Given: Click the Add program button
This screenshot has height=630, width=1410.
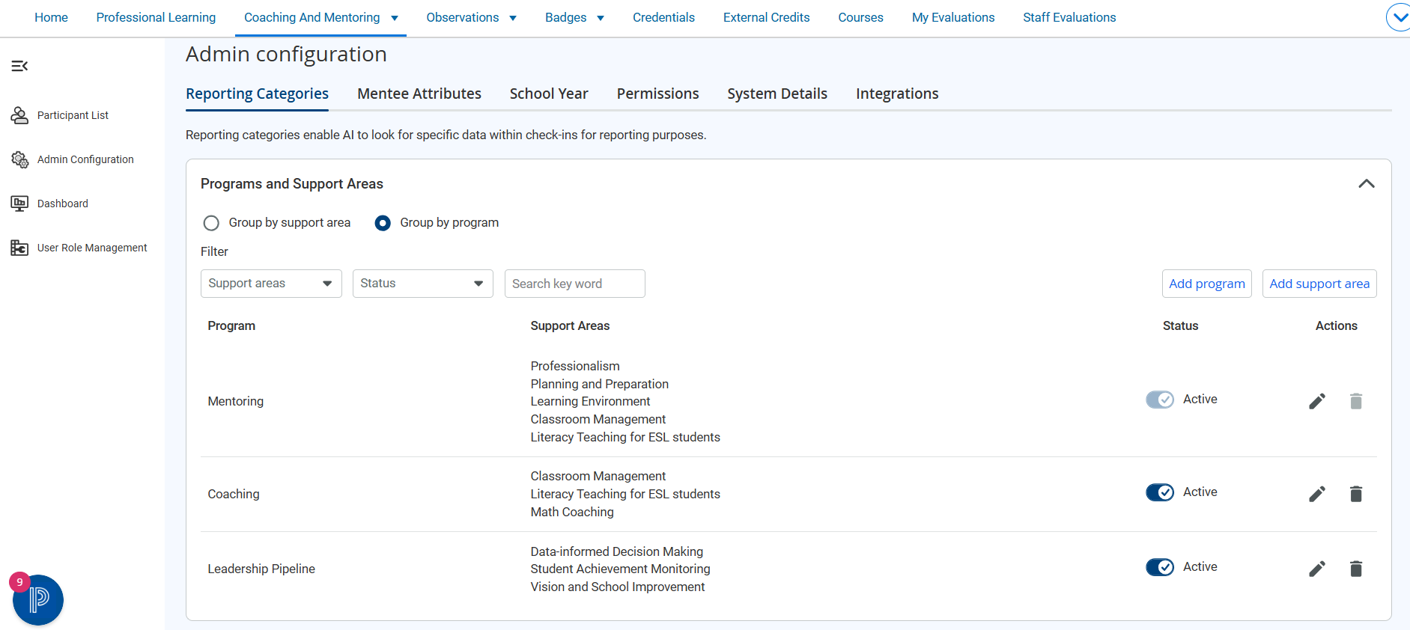Looking at the screenshot, I should coord(1207,284).
